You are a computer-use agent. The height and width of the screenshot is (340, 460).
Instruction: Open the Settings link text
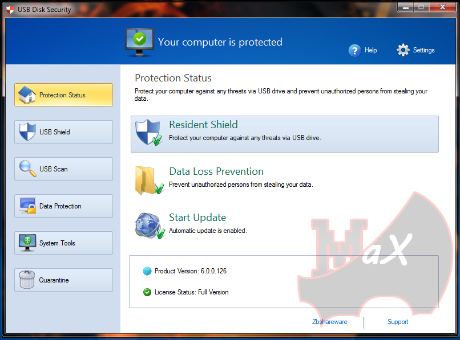(423, 50)
